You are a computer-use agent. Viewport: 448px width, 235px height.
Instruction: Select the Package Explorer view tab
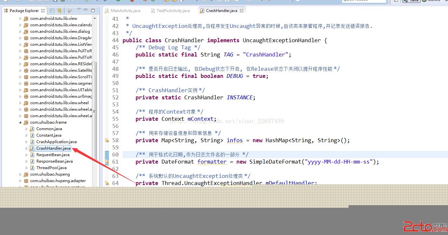[24, 11]
